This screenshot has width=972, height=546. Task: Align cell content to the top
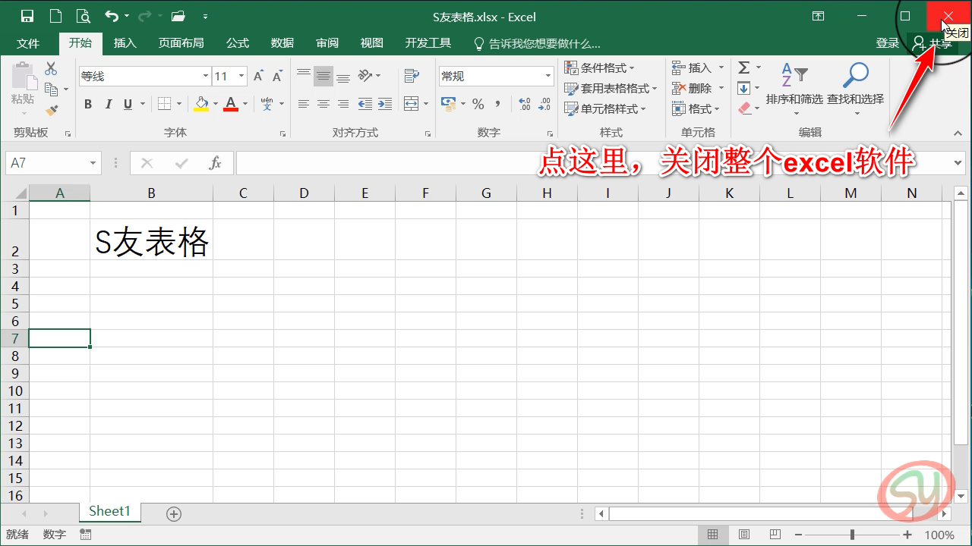pos(304,75)
